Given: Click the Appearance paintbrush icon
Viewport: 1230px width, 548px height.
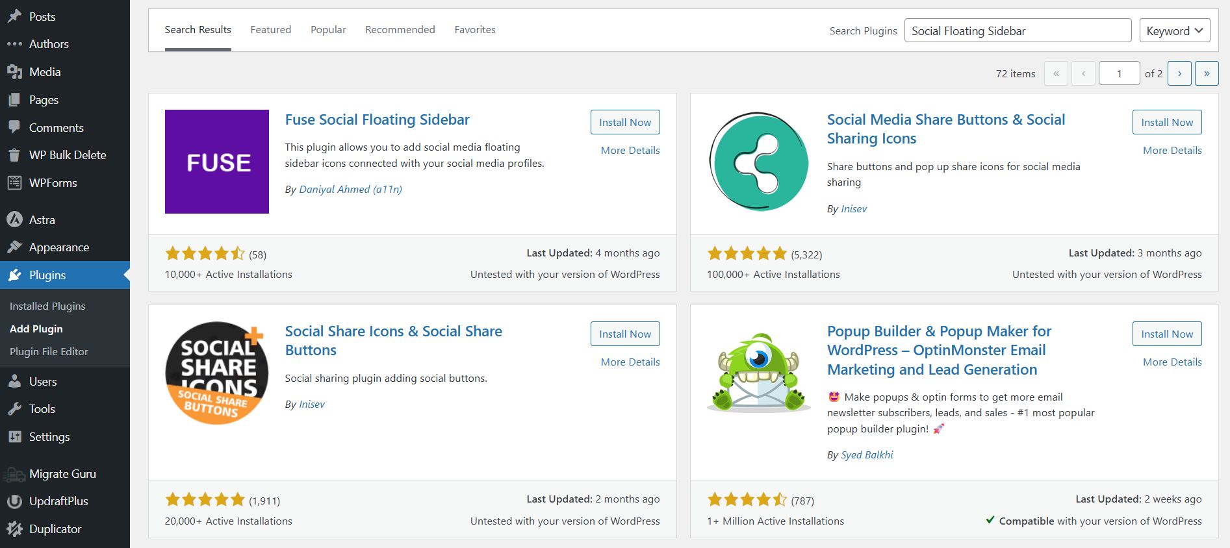Looking at the screenshot, I should 14,247.
